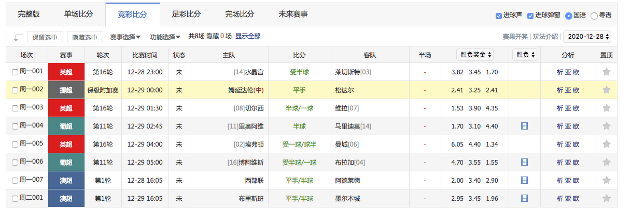This screenshot has height=208, width=631.
Task: Switch to the 竞彩比分 tab
Action: coord(132,14)
